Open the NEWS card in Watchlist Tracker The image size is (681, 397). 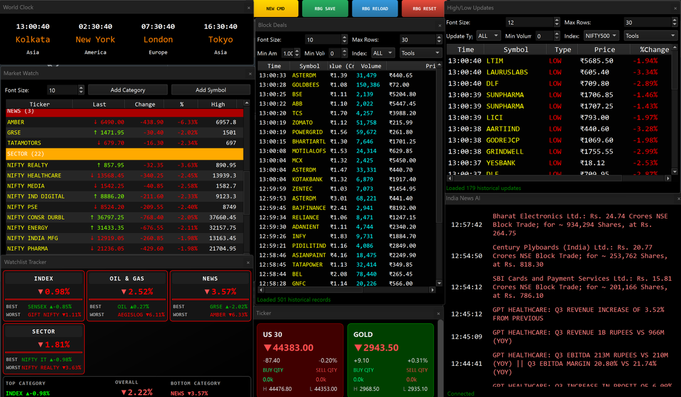(x=210, y=296)
